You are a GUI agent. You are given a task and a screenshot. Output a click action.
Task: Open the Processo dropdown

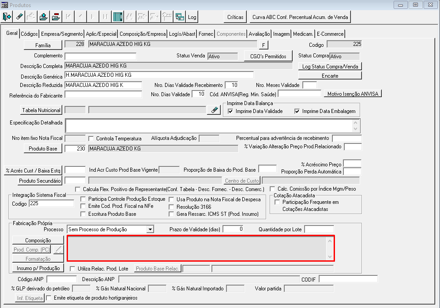click(x=150, y=229)
